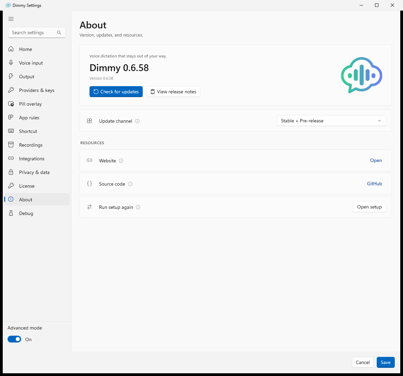The width and height of the screenshot is (403, 376).
Task: Switch to the Output settings page
Action: pos(37,76)
